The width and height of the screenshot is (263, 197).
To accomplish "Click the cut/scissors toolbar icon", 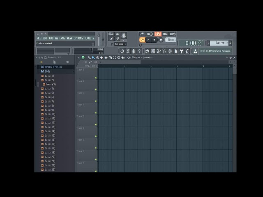I will [128, 51].
